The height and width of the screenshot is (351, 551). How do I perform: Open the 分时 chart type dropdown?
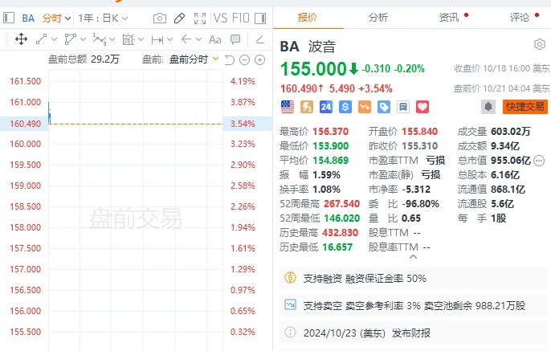point(56,18)
